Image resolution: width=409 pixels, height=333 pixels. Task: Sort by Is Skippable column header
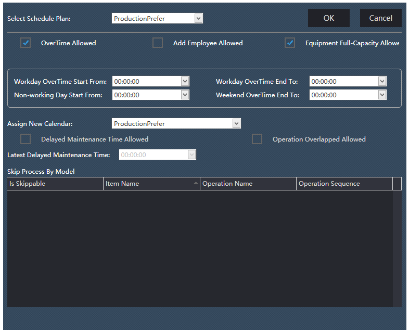[x=55, y=184]
